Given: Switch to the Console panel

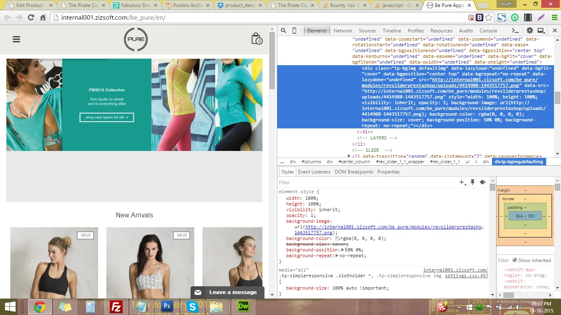Looking at the screenshot, I should (x=488, y=30).
